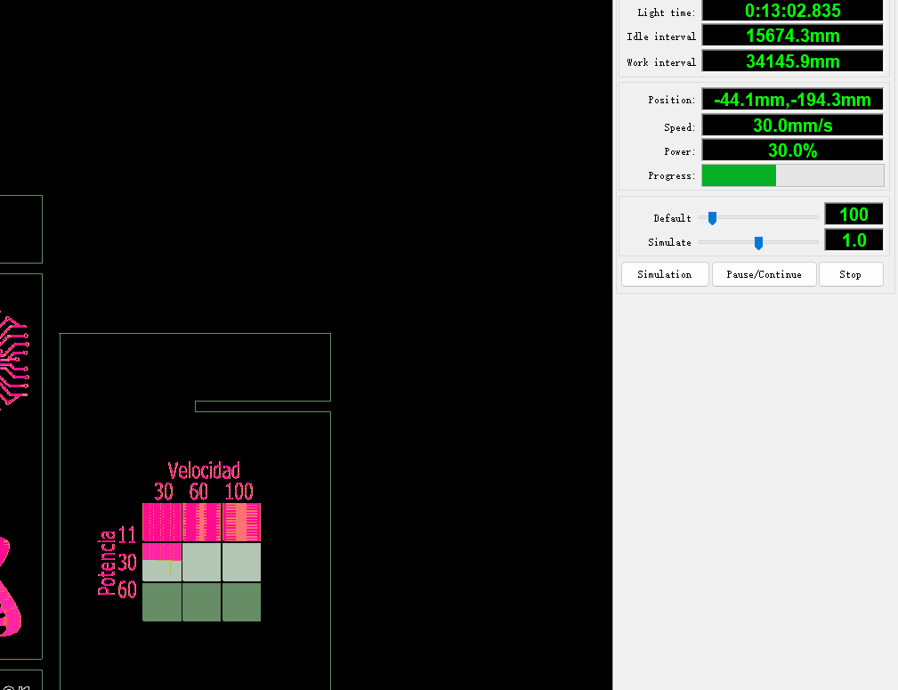898x690 pixels.
Task: Select test square at Potencia 11, Velocidad 30
Action: [x=162, y=523]
